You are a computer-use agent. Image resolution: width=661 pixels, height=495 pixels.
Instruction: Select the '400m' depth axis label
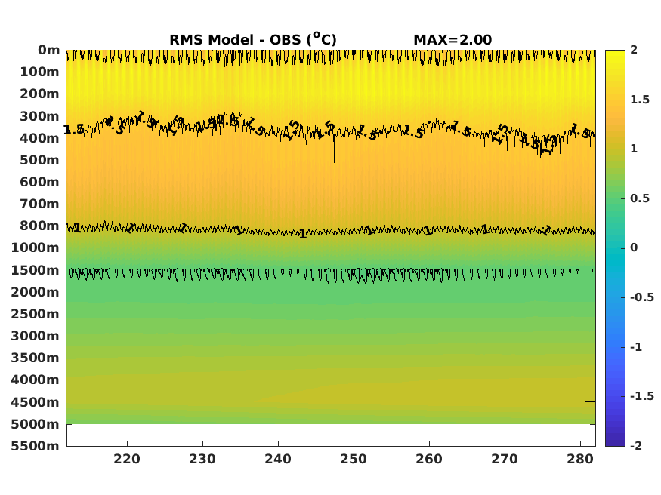[39, 138]
